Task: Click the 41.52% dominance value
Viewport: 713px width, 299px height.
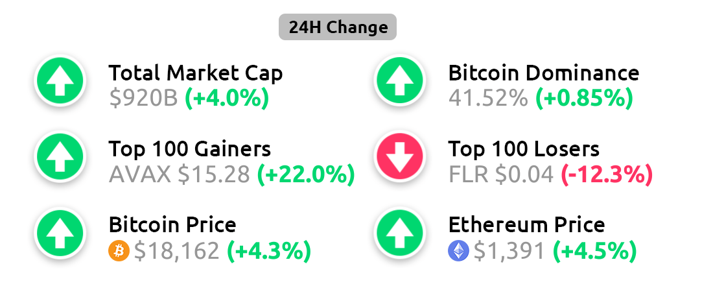Action: click(488, 99)
